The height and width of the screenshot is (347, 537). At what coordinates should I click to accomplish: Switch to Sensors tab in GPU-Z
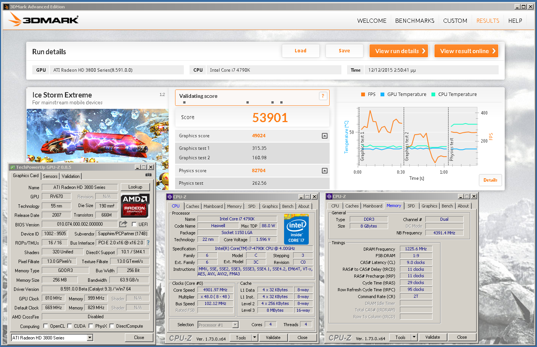tap(50, 176)
